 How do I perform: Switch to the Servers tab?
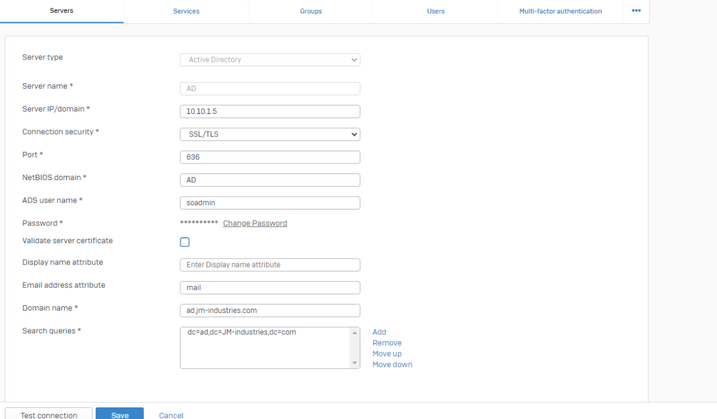click(61, 10)
